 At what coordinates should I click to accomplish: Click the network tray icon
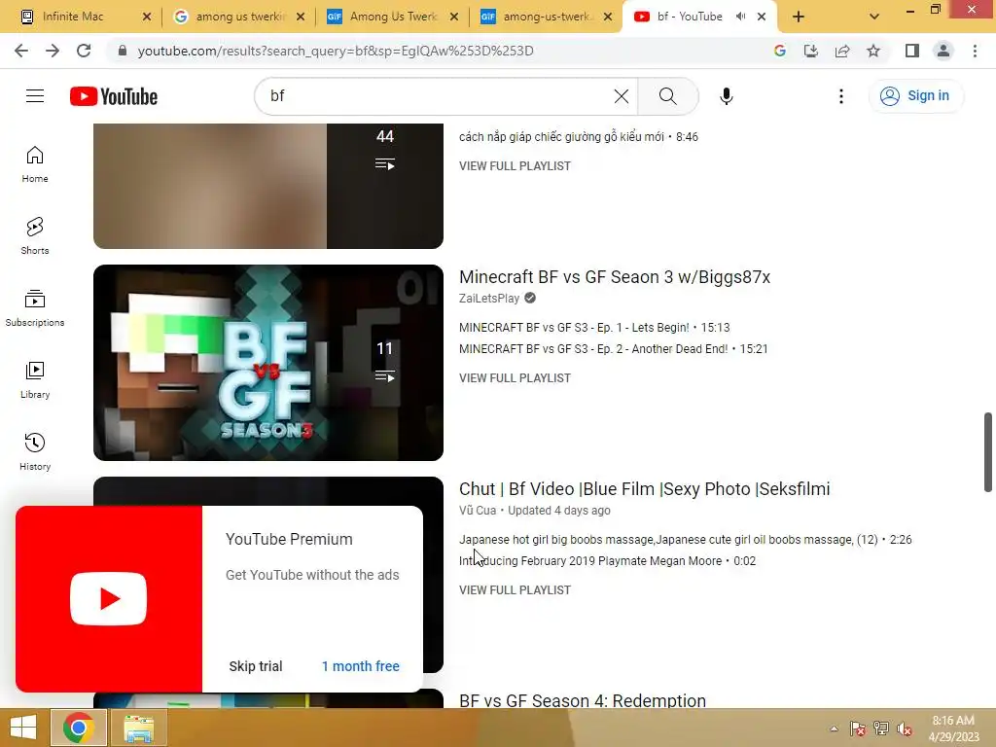click(x=880, y=729)
